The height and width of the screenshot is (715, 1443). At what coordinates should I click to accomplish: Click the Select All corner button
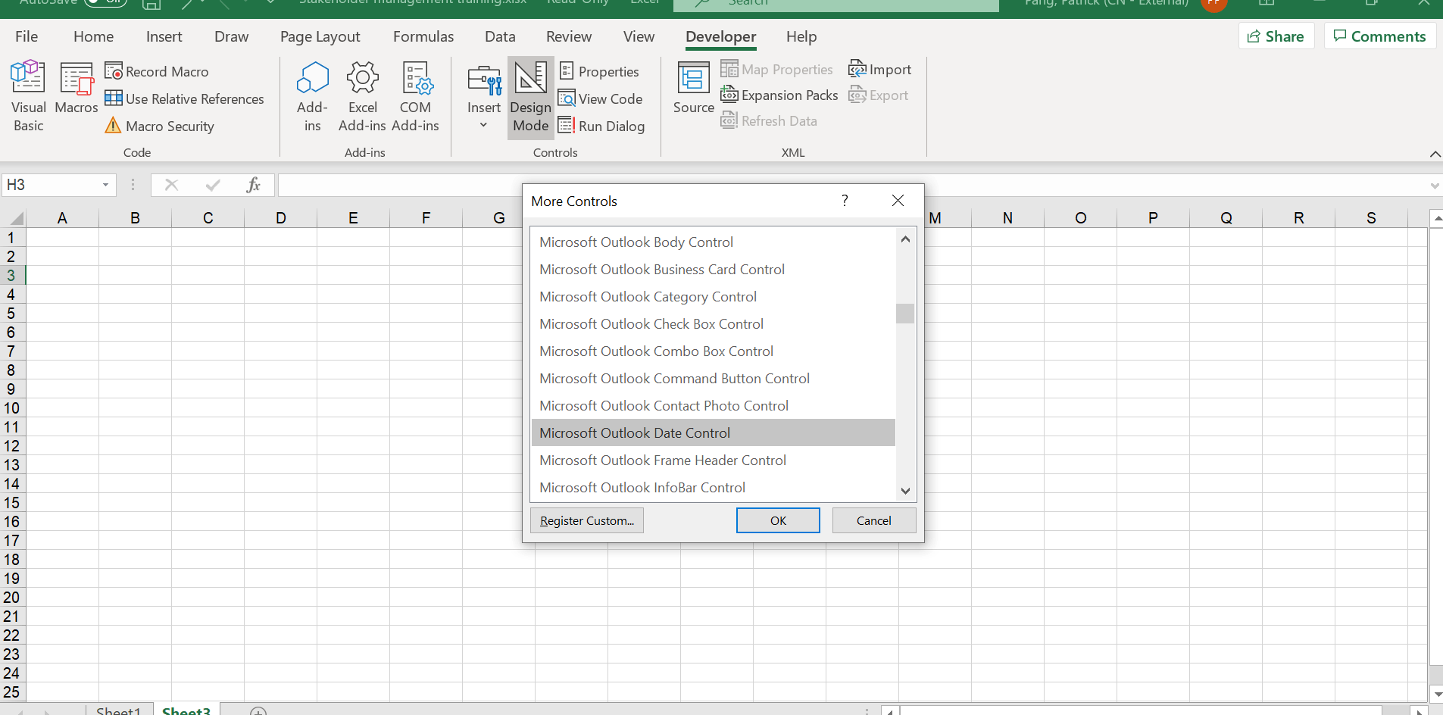point(14,218)
